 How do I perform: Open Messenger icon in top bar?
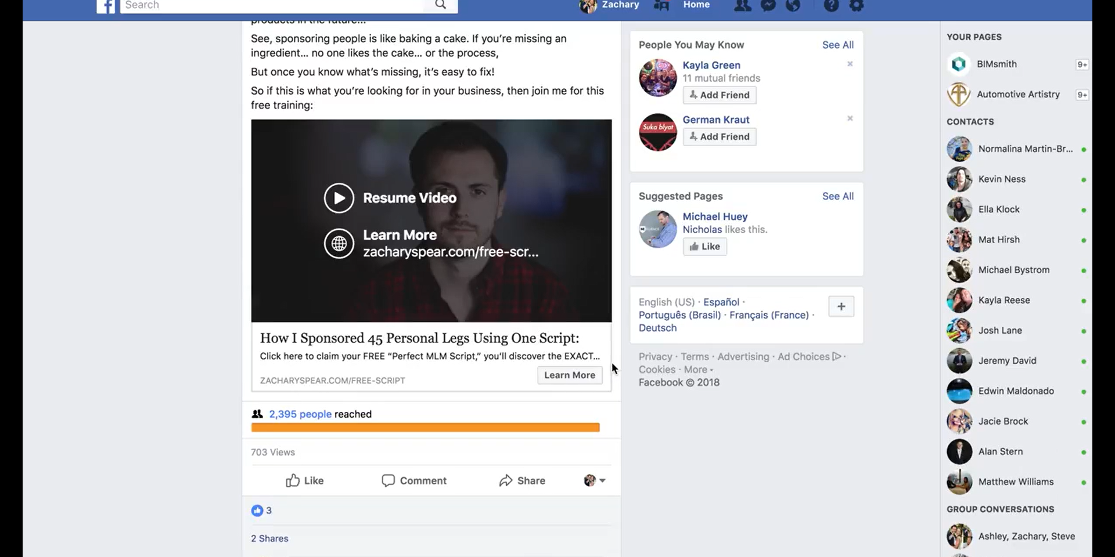tap(768, 6)
